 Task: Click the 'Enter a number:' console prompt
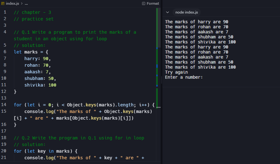pyautogui.click(x=184, y=77)
